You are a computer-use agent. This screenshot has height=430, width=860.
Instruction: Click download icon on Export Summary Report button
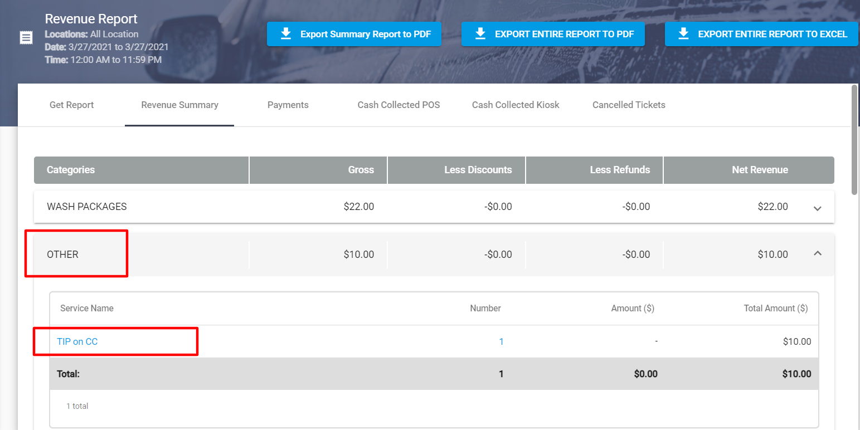tap(286, 34)
